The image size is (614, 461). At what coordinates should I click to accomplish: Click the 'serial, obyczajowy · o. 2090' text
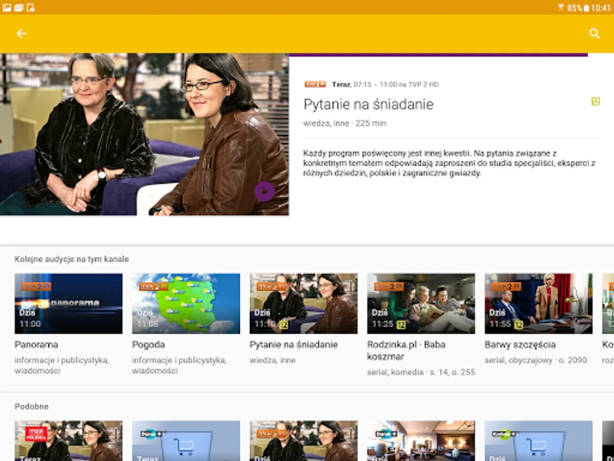536,361
